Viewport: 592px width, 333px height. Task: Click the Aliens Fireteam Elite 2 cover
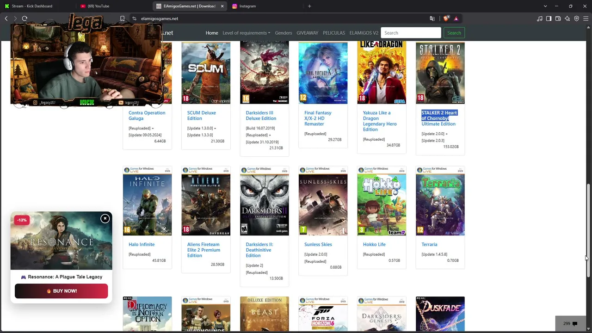pos(206,201)
